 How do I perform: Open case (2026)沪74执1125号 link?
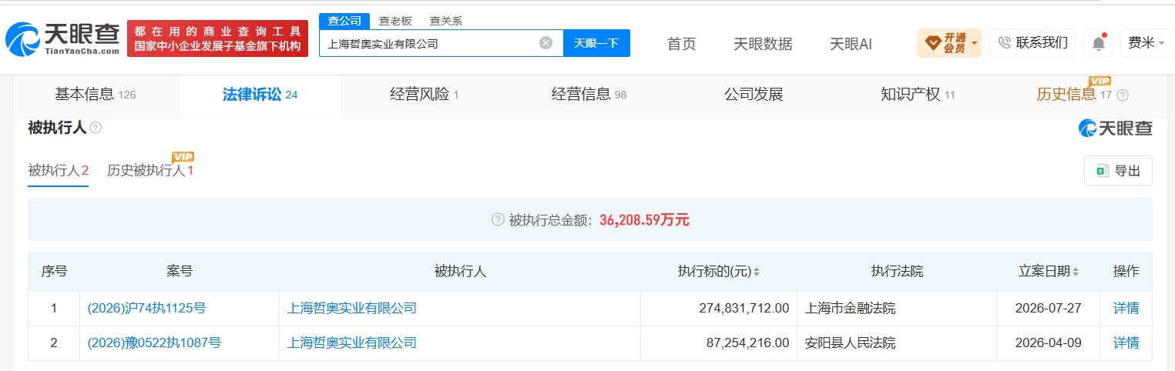pyautogui.click(x=147, y=308)
